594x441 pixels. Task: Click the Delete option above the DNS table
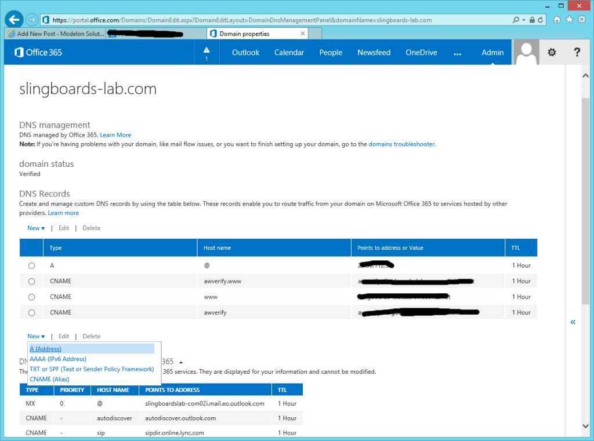pyautogui.click(x=91, y=228)
